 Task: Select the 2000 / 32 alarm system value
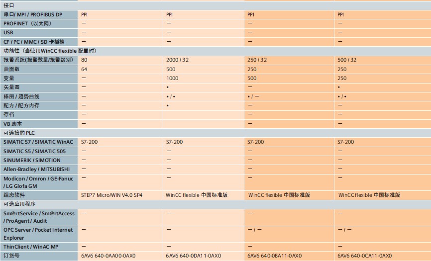point(177,60)
